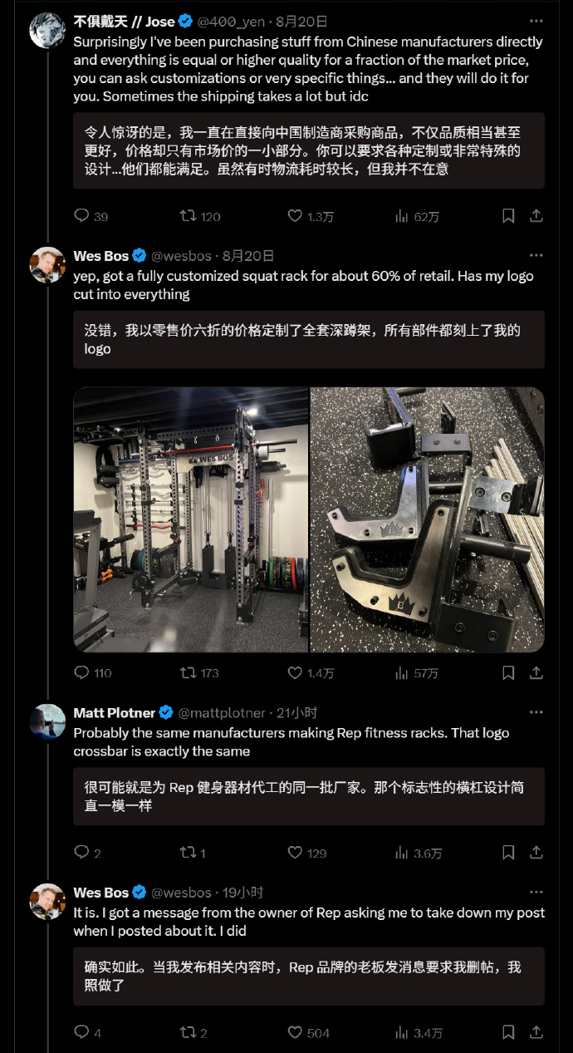
Task: Share Matt Plotner's tweet
Action: (536, 853)
